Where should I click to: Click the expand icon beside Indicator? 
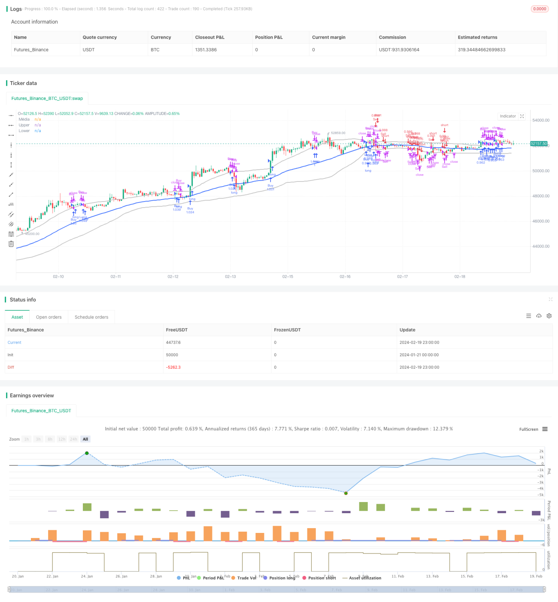point(522,116)
